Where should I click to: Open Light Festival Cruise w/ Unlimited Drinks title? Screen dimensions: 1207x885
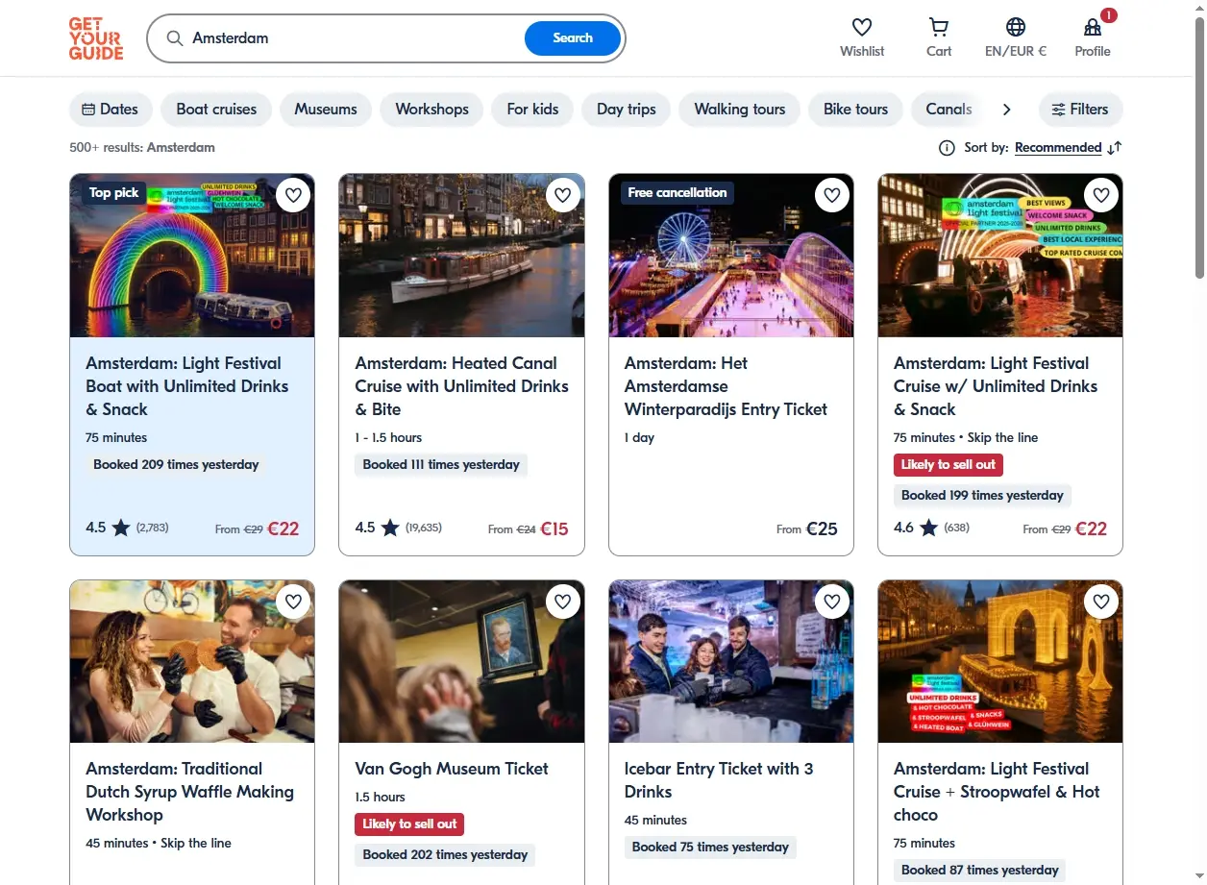click(x=996, y=386)
